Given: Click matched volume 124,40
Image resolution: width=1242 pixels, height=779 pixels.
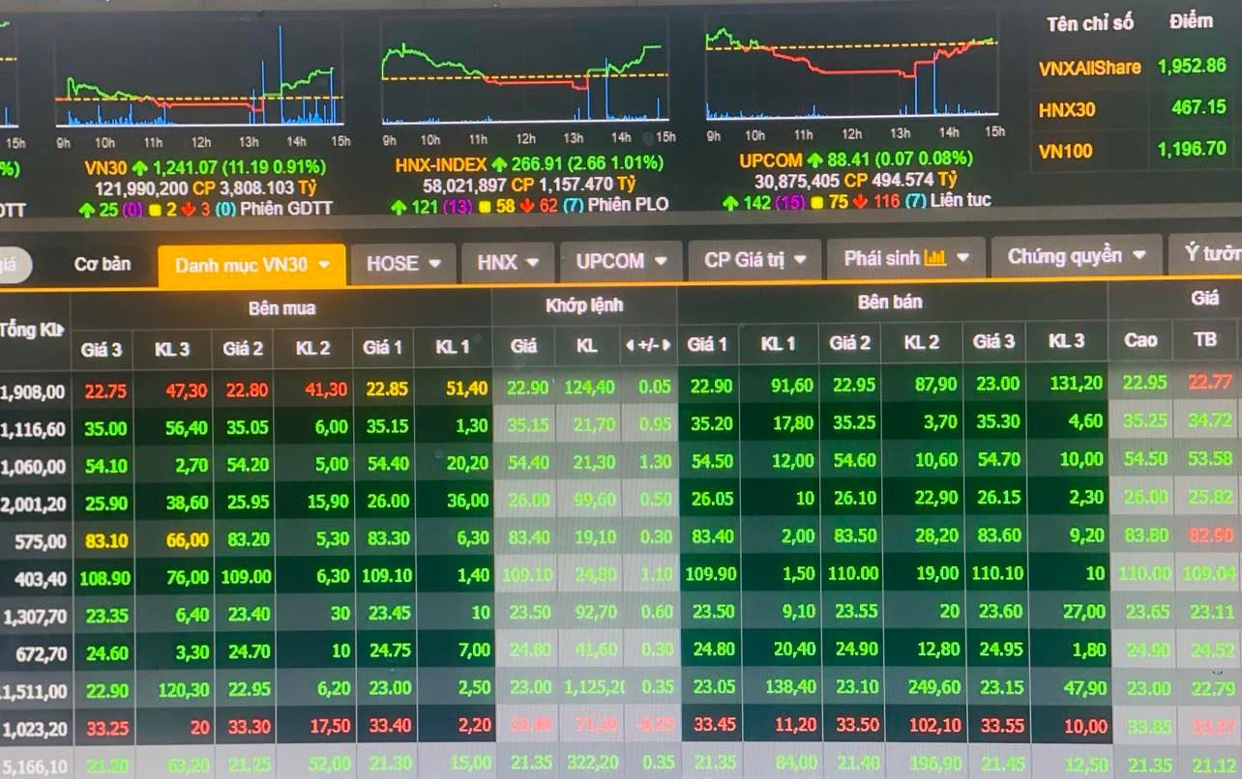Looking at the screenshot, I should tap(590, 388).
